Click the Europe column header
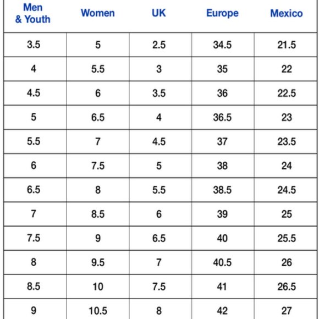The width and height of the screenshot is (319, 319). tap(222, 13)
